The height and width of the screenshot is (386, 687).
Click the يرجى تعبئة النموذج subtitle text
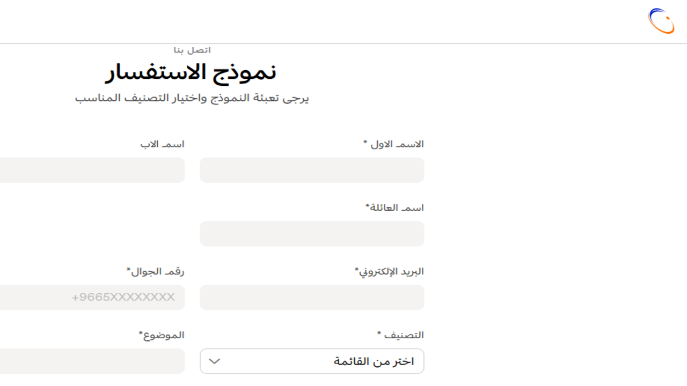coord(192,99)
